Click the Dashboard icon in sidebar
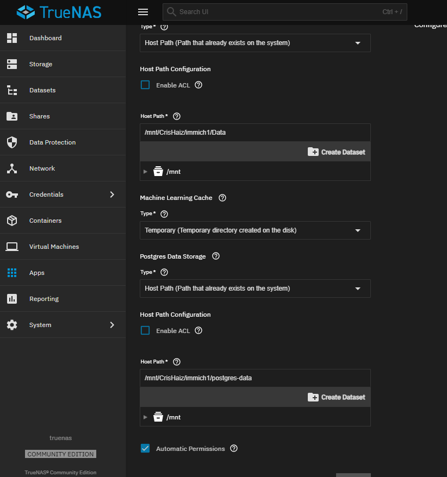The image size is (447, 477). click(12, 38)
